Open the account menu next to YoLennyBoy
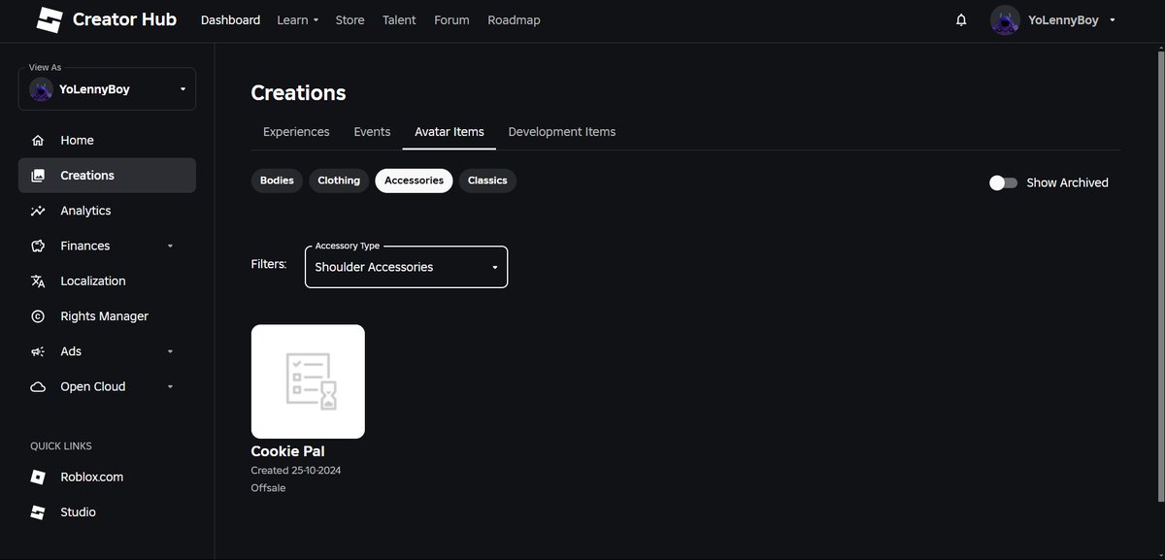1165x560 pixels. [1111, 17]
